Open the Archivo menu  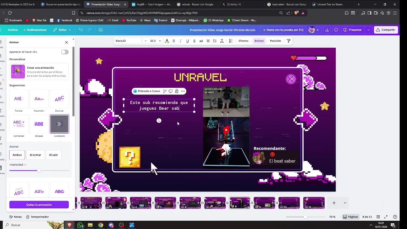pos(13,30)
